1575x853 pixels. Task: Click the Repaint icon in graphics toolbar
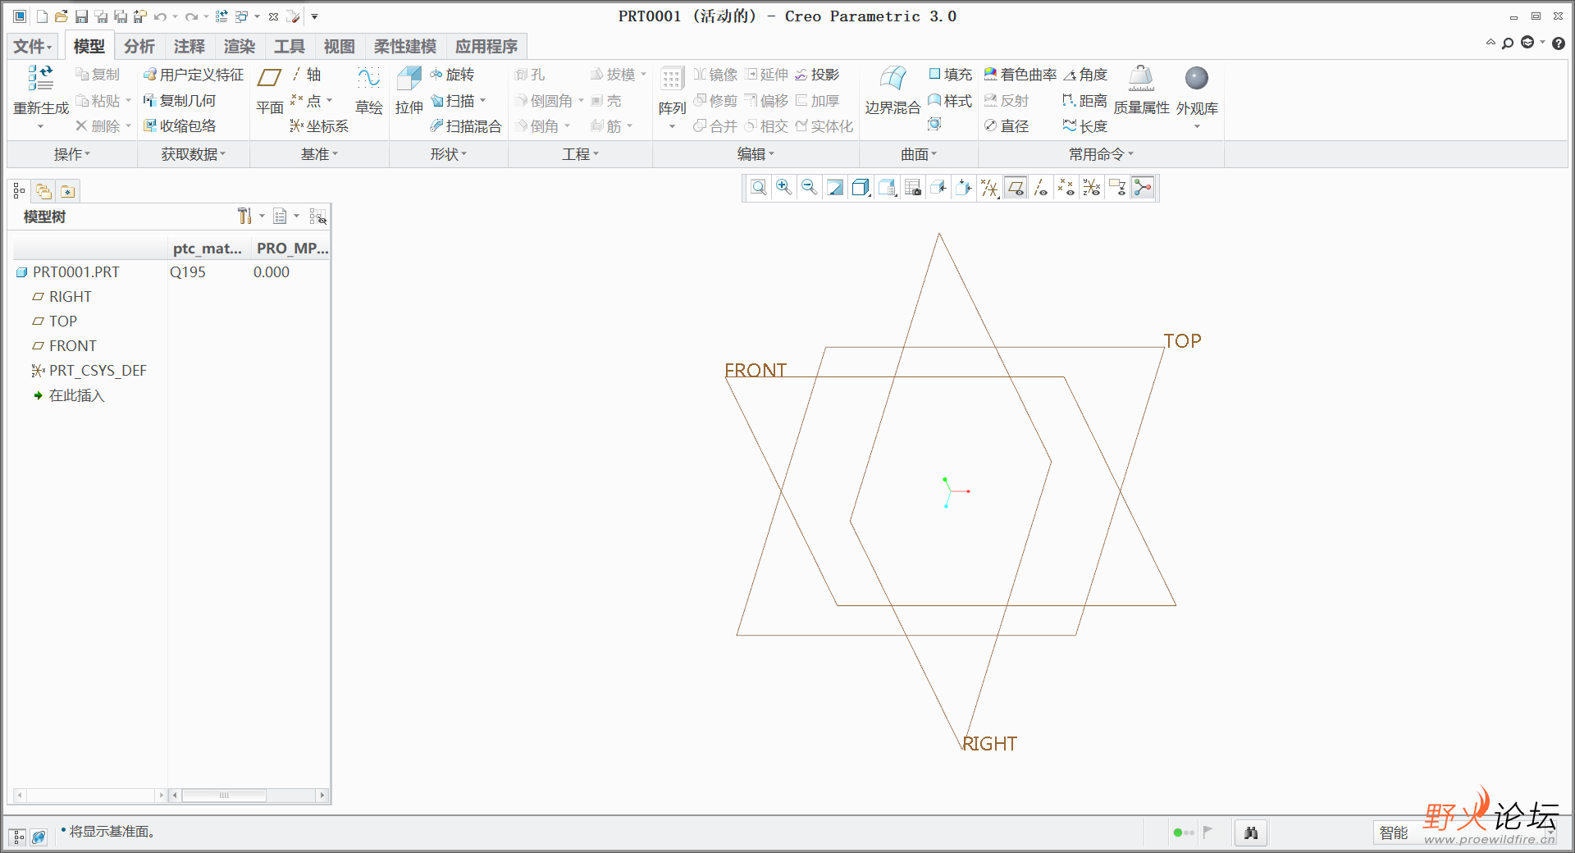pyautogui.click(x=835, y=188)
